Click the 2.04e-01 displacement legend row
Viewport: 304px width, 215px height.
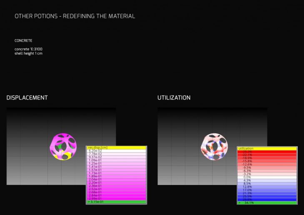pyautogui.click(x=116, y=180)
